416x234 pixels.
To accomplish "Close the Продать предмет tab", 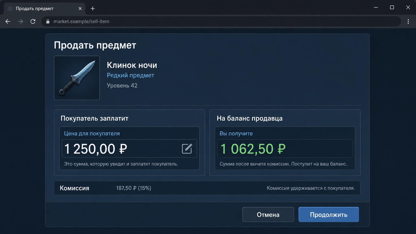I will pyautogui.click(x=80, y=9).
